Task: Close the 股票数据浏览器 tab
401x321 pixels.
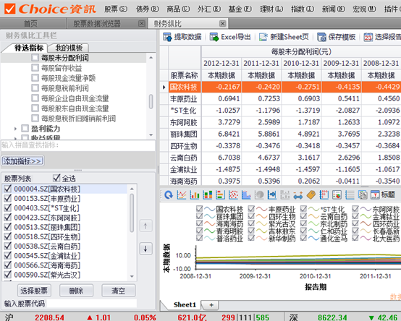Action: click(x=141, y=24)
